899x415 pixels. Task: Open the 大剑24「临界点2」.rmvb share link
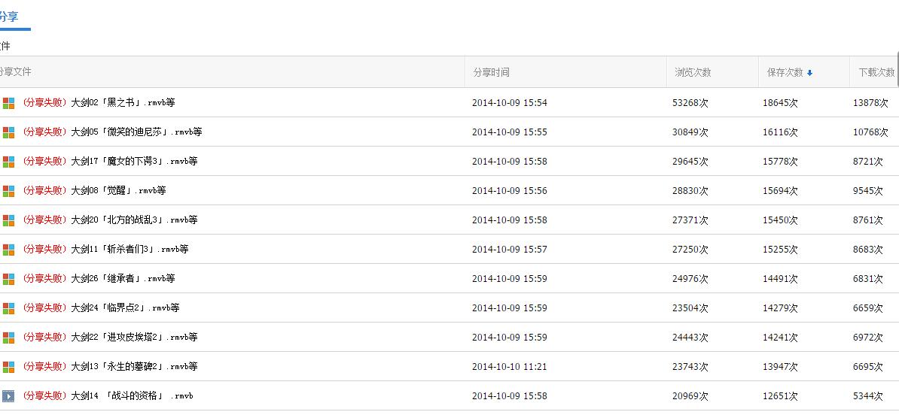pyautogui.click(x=125, y=308)
